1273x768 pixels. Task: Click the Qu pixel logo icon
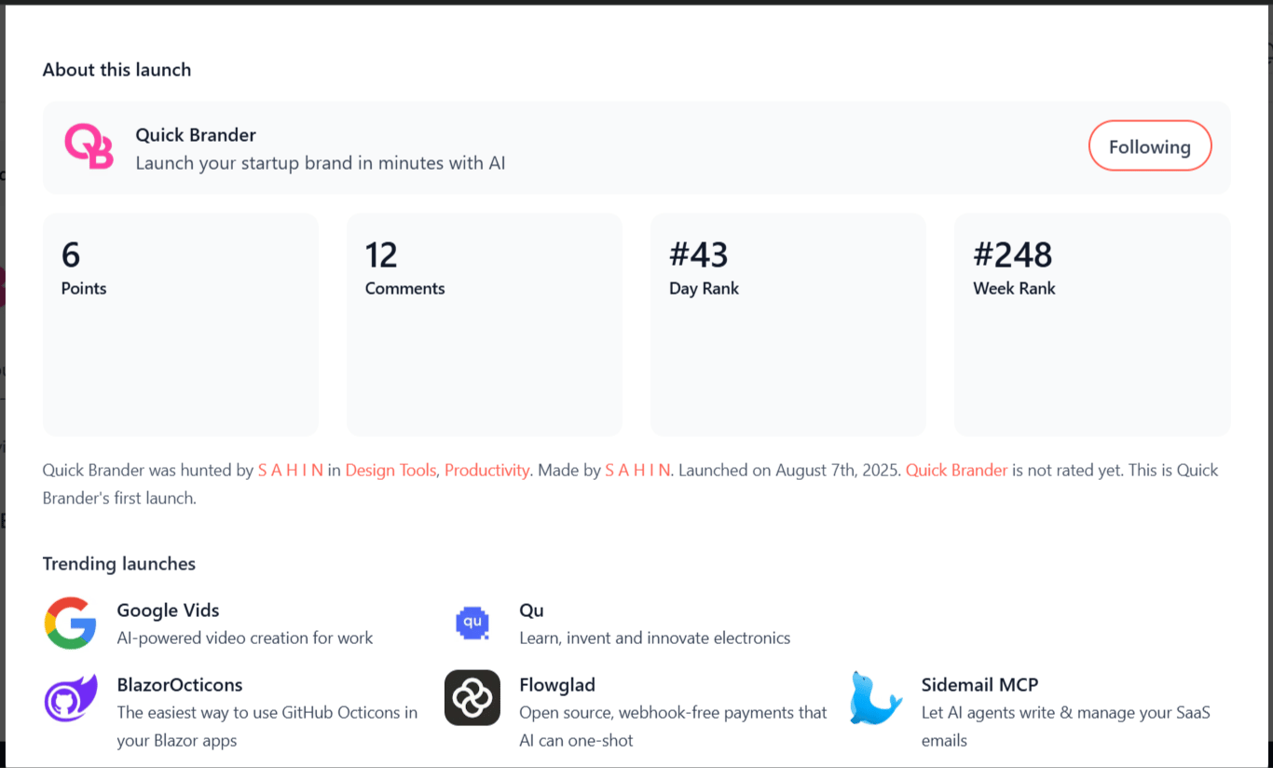tap(472, 623)
